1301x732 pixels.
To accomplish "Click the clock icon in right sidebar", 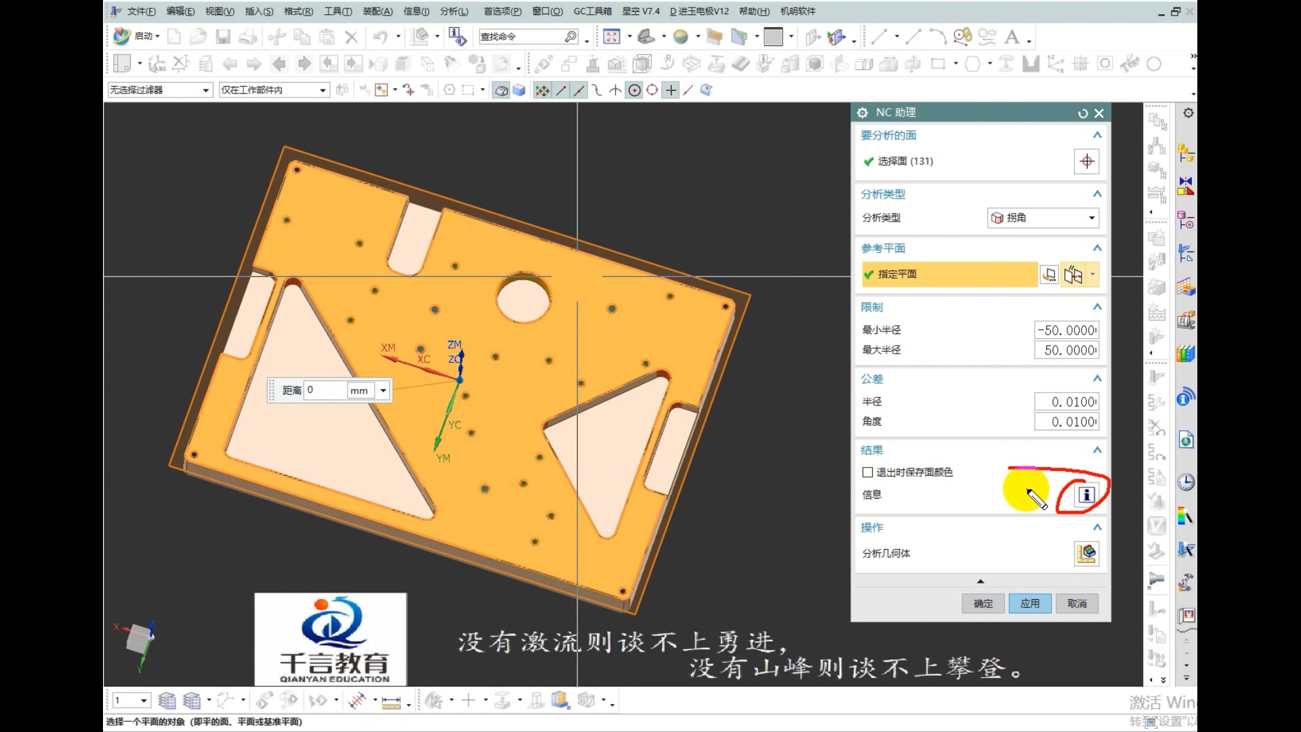I will pos(1186,482).
